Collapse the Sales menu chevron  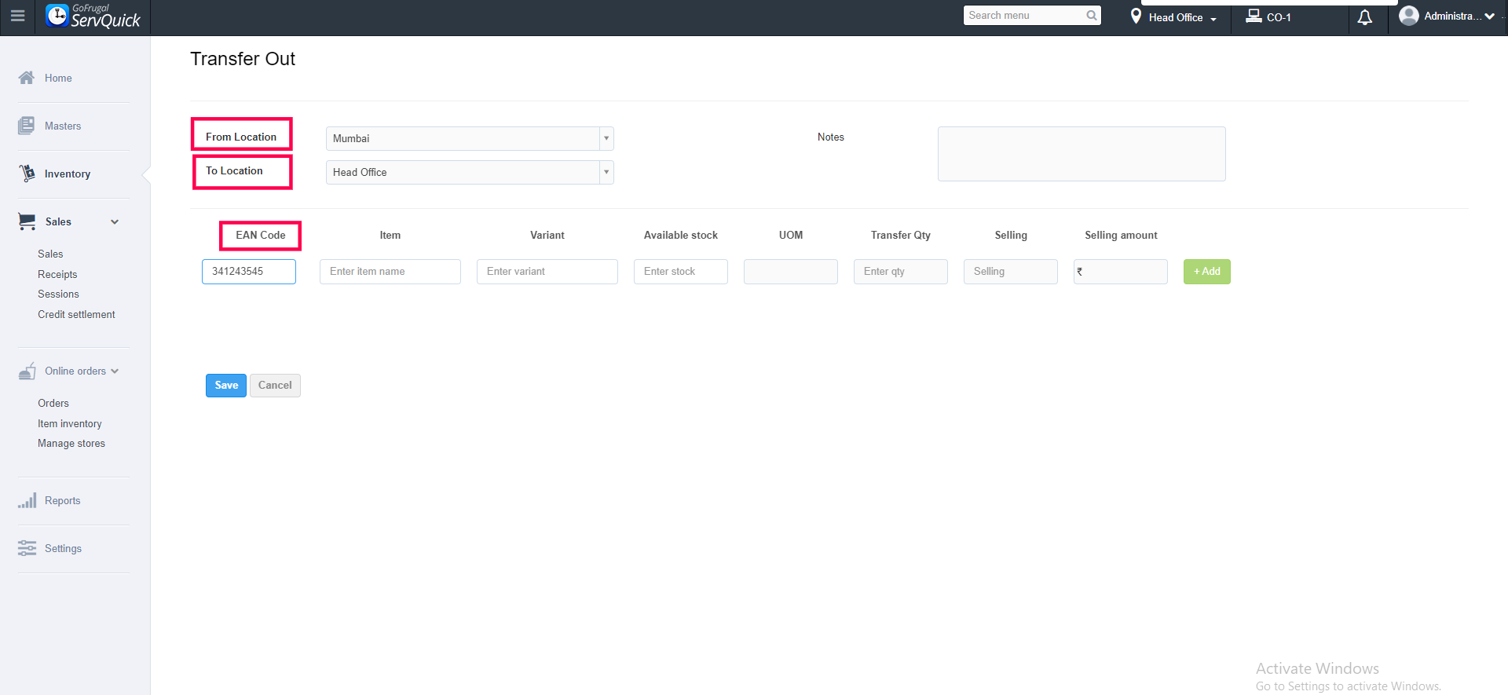tap(115, 221)
